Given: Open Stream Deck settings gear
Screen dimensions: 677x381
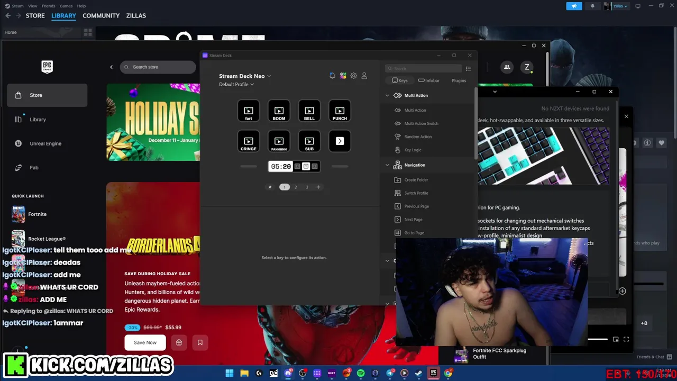Looking at the screenshot, I should point(354,76).
